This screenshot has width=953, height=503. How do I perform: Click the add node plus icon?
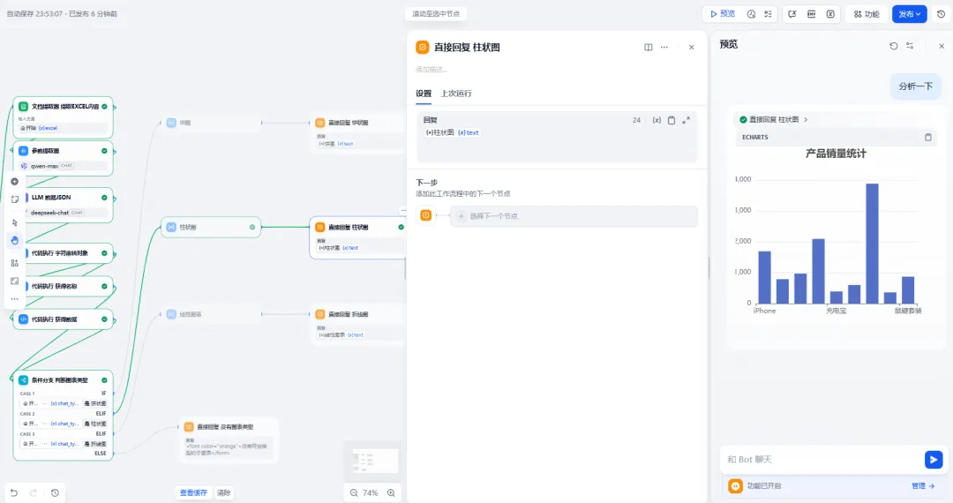[14, 182]
